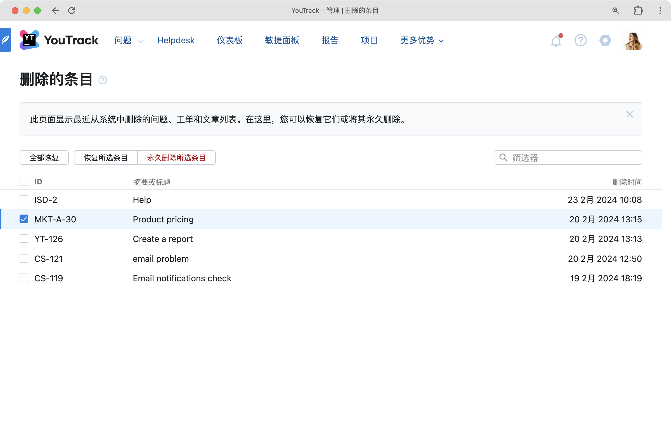Open the browser three-dot menu
The height and width of the screenshot is (447, 671).
point(660,11)
